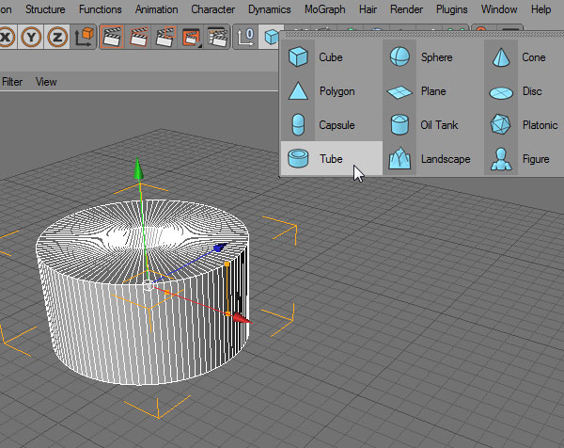Add a Capsule primitive
The image size is (564, 448).
click(x=331, y=124)
